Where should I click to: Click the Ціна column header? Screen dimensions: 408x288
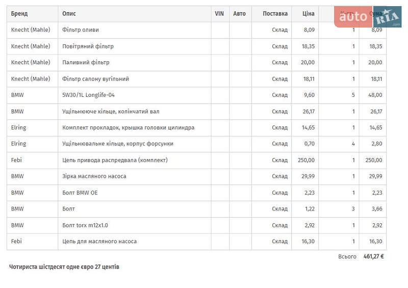click(308, 14)
